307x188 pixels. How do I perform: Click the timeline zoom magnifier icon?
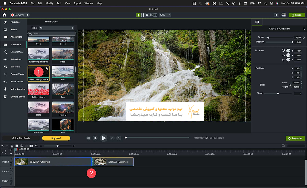click(x=36, y=146)
